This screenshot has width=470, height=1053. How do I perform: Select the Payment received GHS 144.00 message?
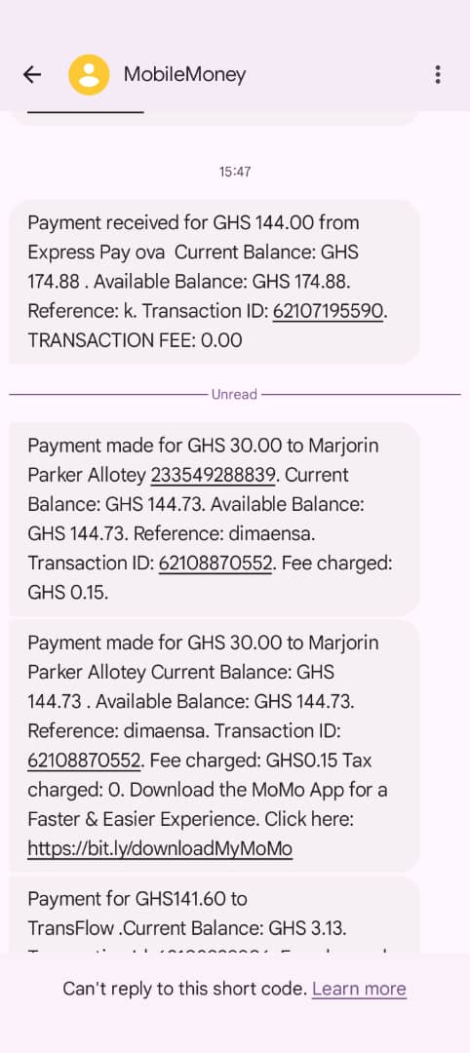coord(215,282)
